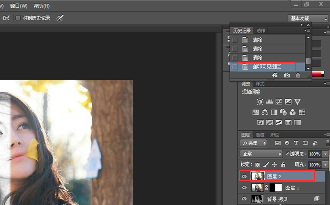Add a Brightness/Contrast adjustment

260,102
